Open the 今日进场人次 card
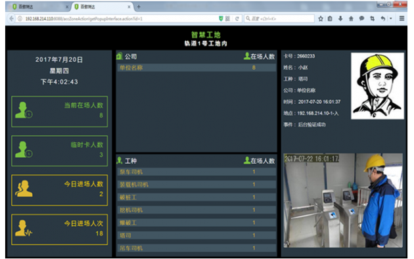Viewport: 414px width, 259px height. pos(60,229)
